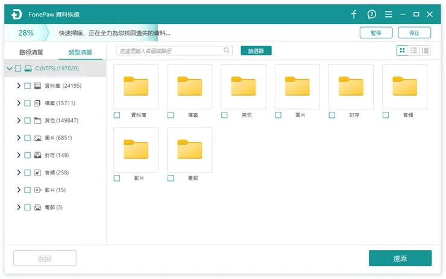Check the C:(NTFS) drive checkbox
This screenshot has width=446, height=279.
pos(18,69)
